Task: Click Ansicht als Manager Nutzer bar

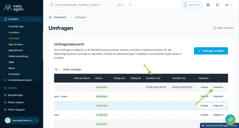Action: pyautogui.click(x=219, y=126)
